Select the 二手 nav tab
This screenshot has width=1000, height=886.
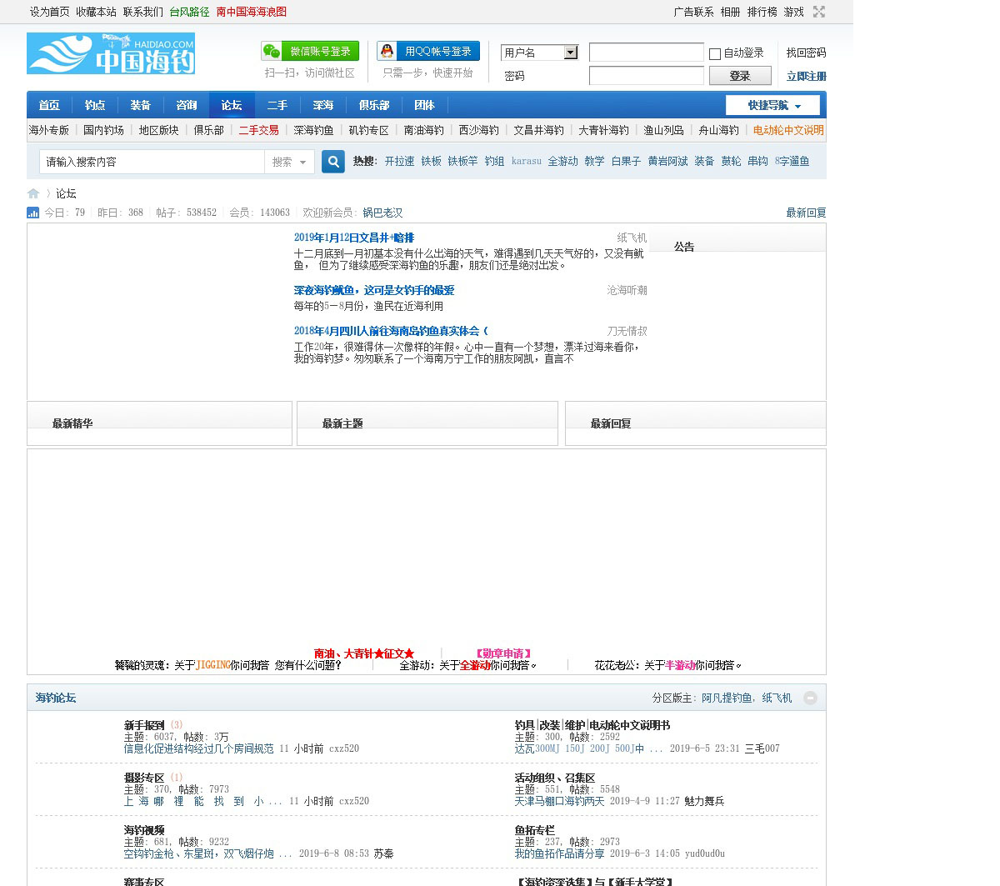277,105
